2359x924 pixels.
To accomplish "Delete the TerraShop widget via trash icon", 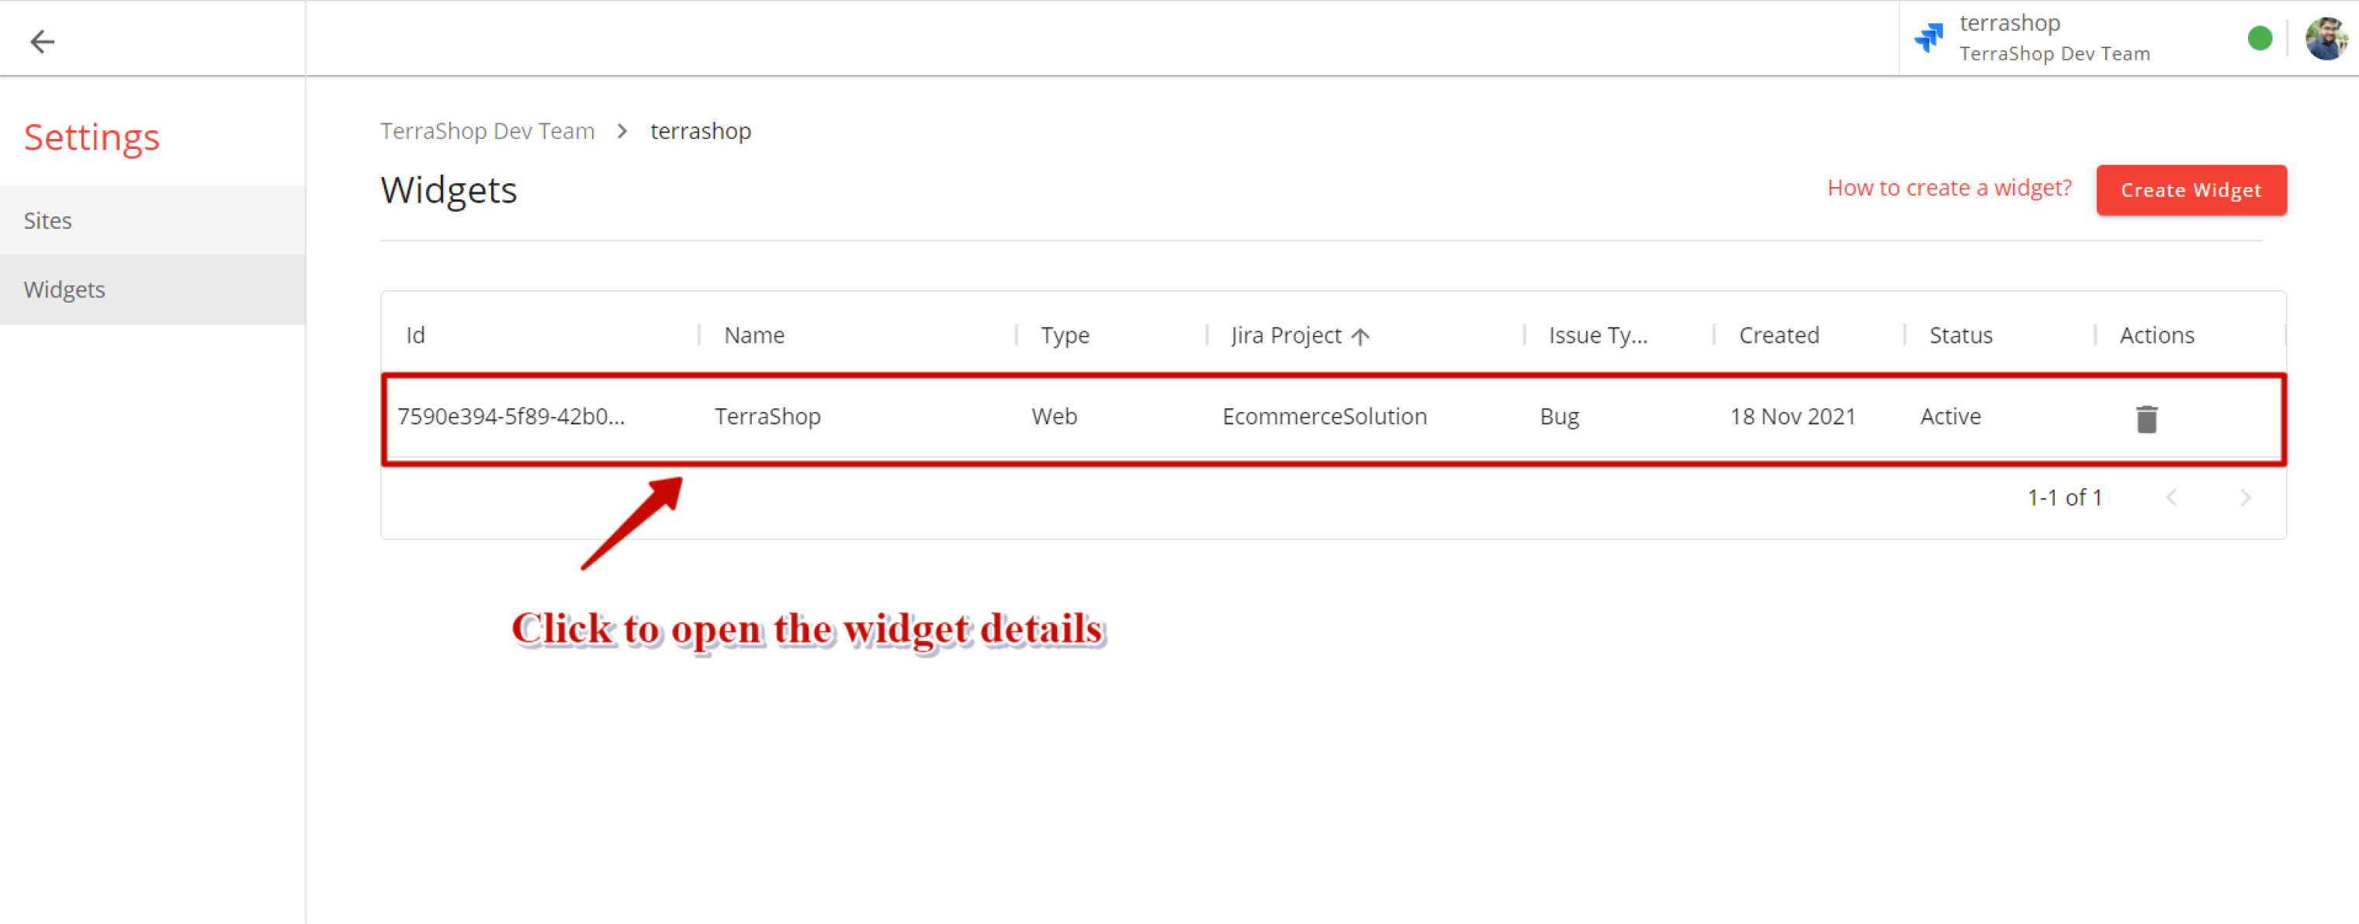I will [x=2147, y=417].
